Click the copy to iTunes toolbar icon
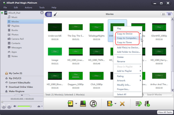The height and width of the screenshot is (115, 174). (x=93, y=104)
